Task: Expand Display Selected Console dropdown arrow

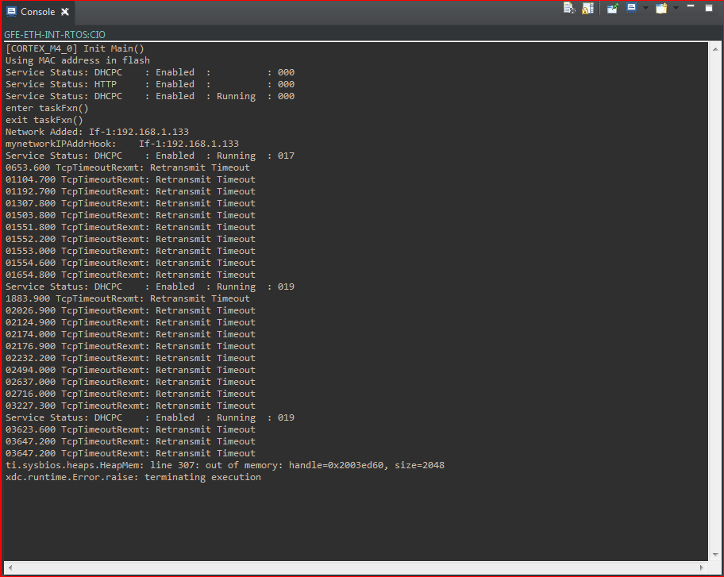Action: tap(645, 8)
